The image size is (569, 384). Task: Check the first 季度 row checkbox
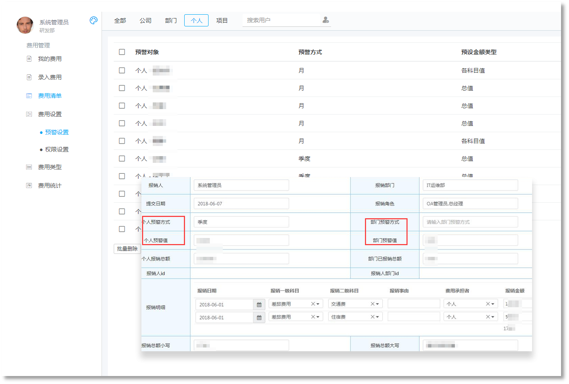point(122,159)
